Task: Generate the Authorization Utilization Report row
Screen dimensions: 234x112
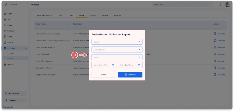Action: click(219, 34)
